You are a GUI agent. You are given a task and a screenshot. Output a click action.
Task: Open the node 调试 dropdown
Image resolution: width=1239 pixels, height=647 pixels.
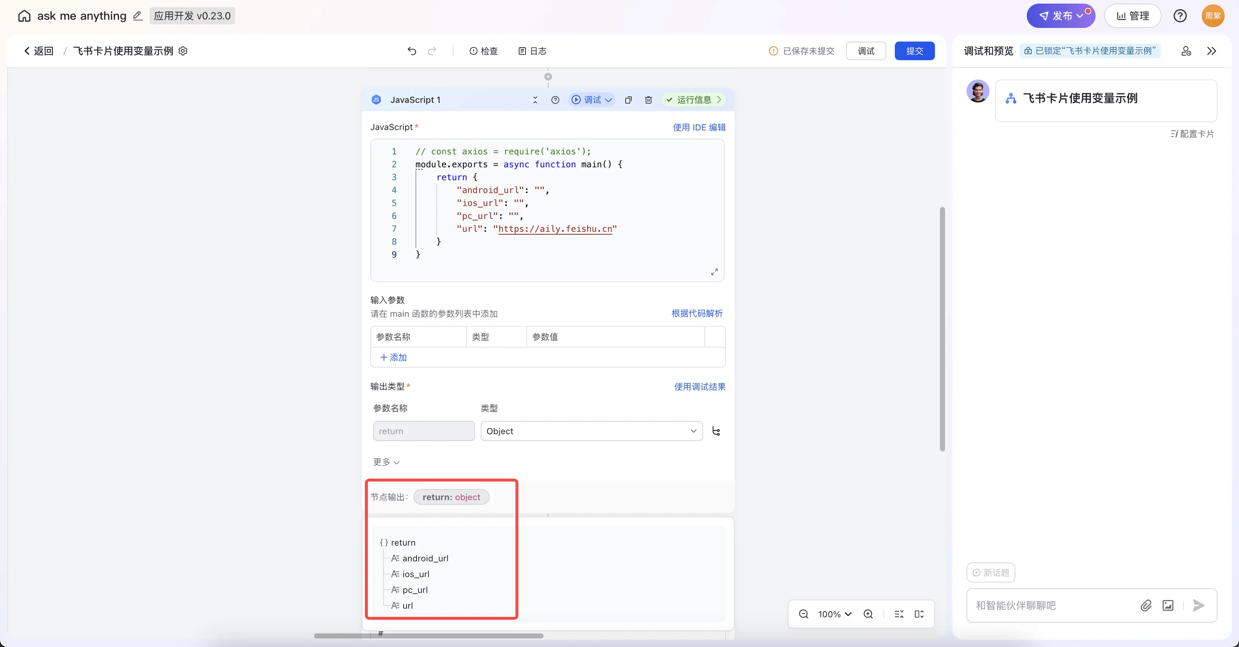[592, 100]
